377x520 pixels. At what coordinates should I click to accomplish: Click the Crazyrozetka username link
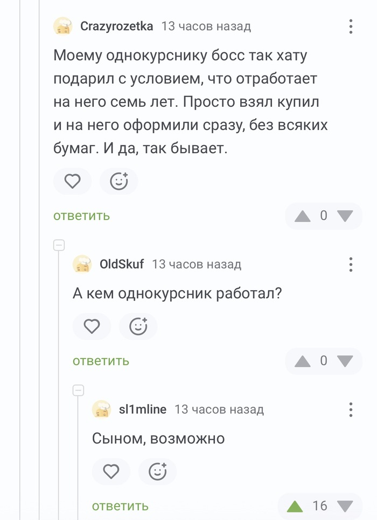point(116,26)
